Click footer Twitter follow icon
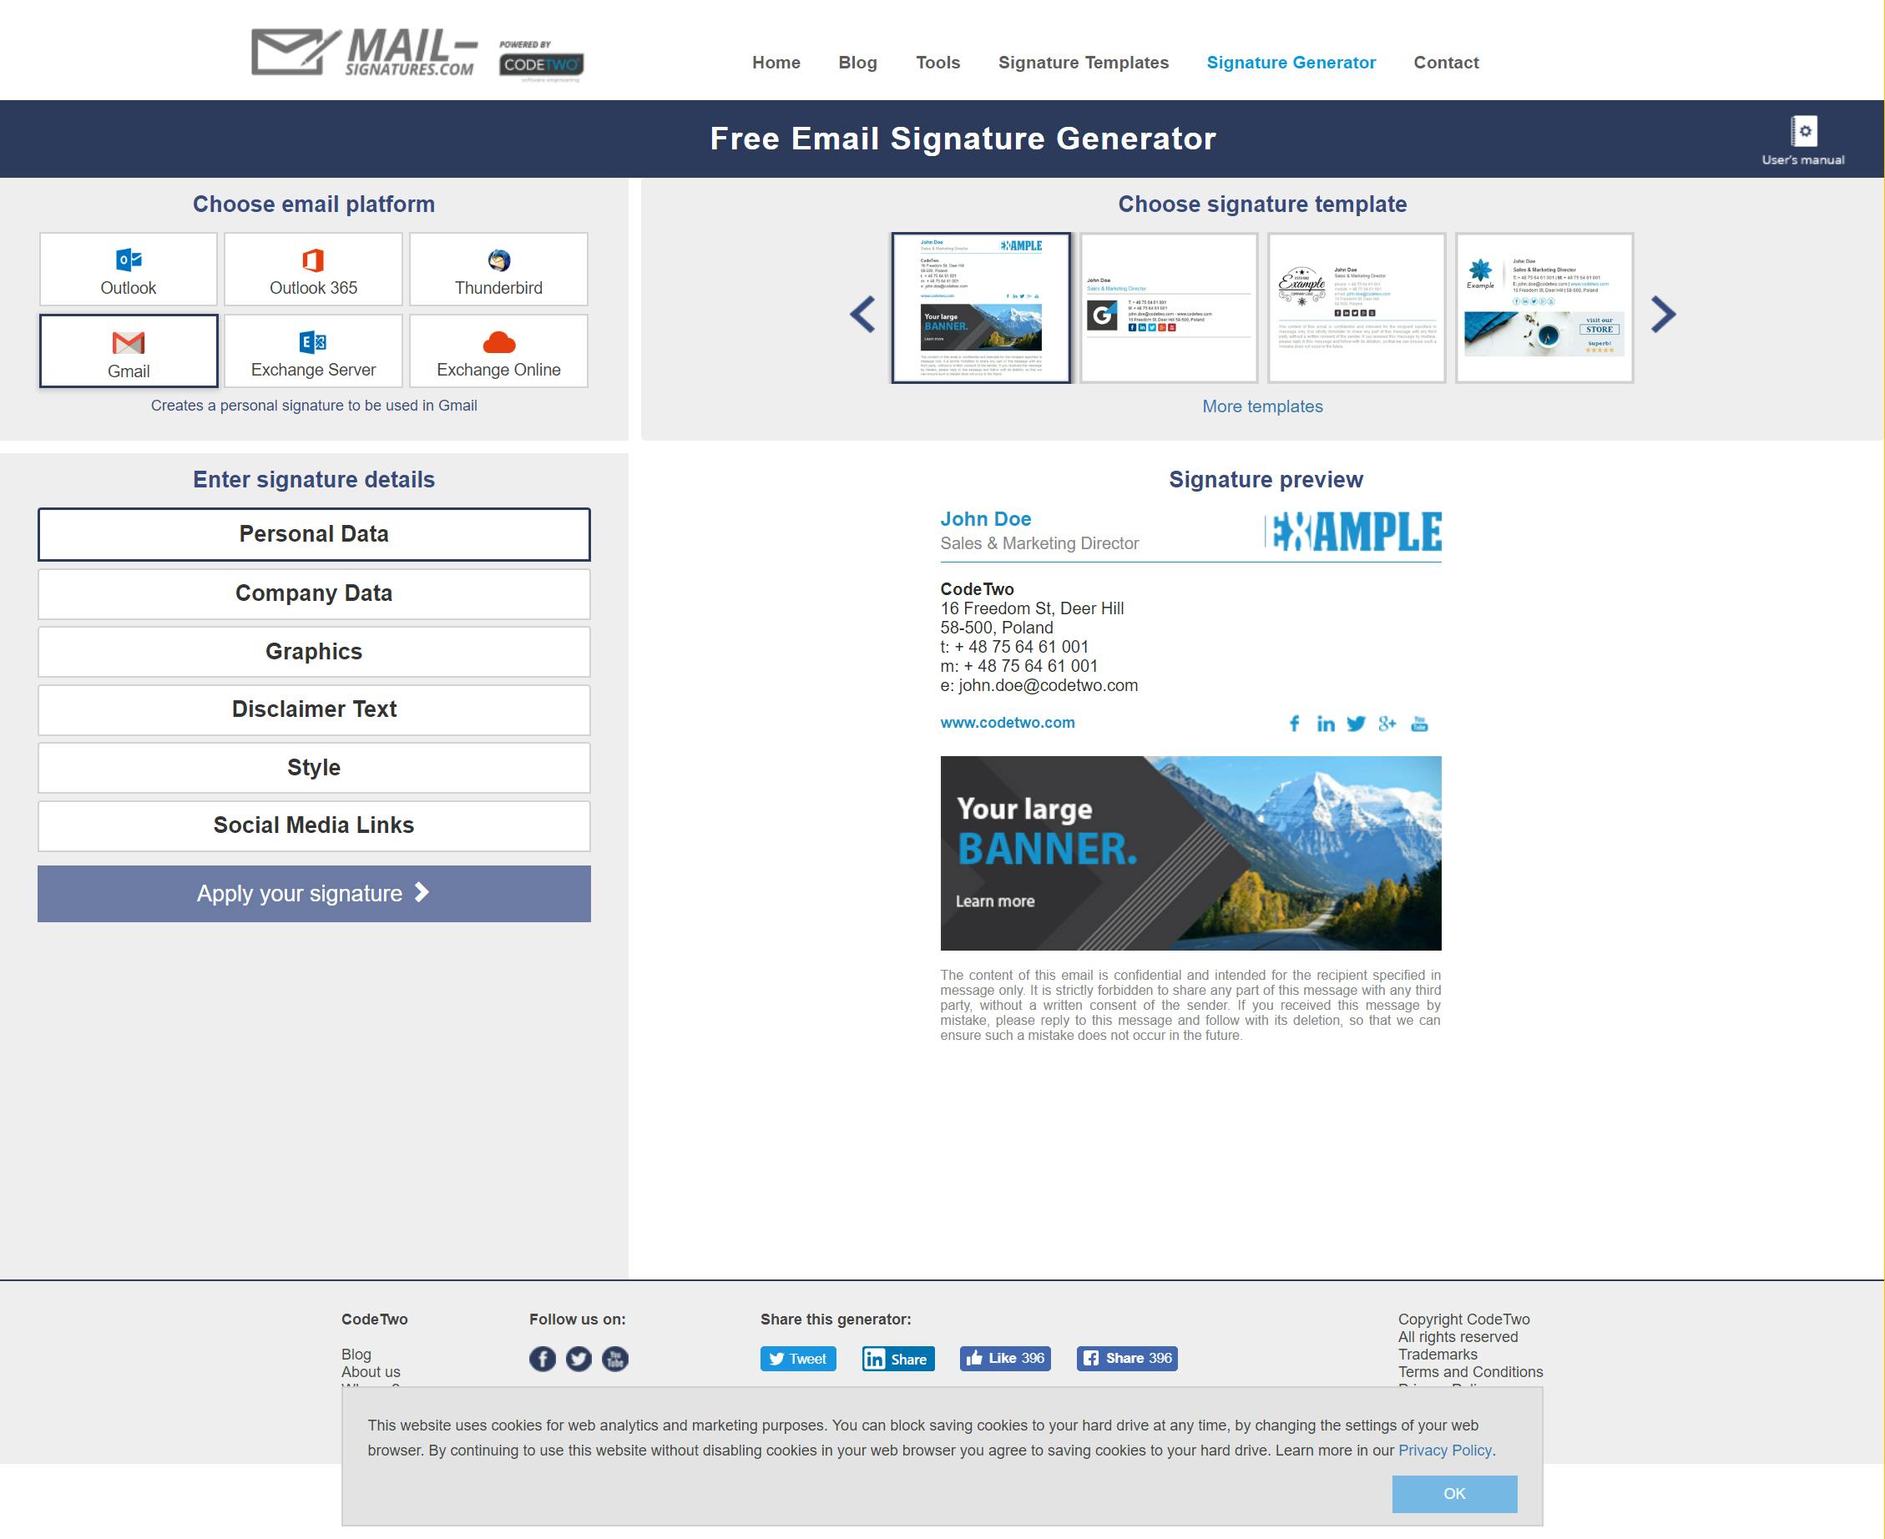Screen dimensions: 1885x1539 pyautogui.click(x=579, y=1358)
